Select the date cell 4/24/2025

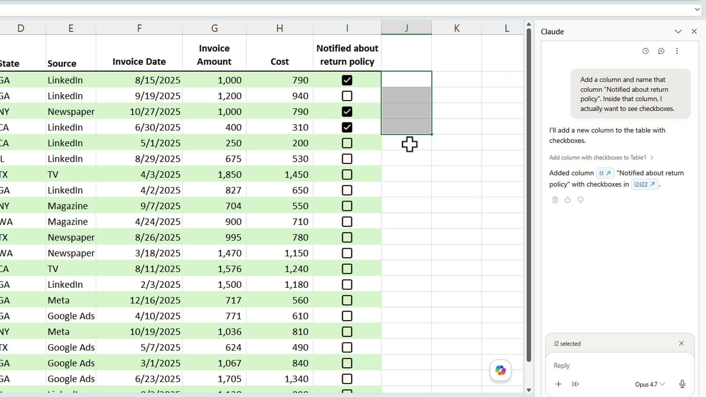point(139,222)
